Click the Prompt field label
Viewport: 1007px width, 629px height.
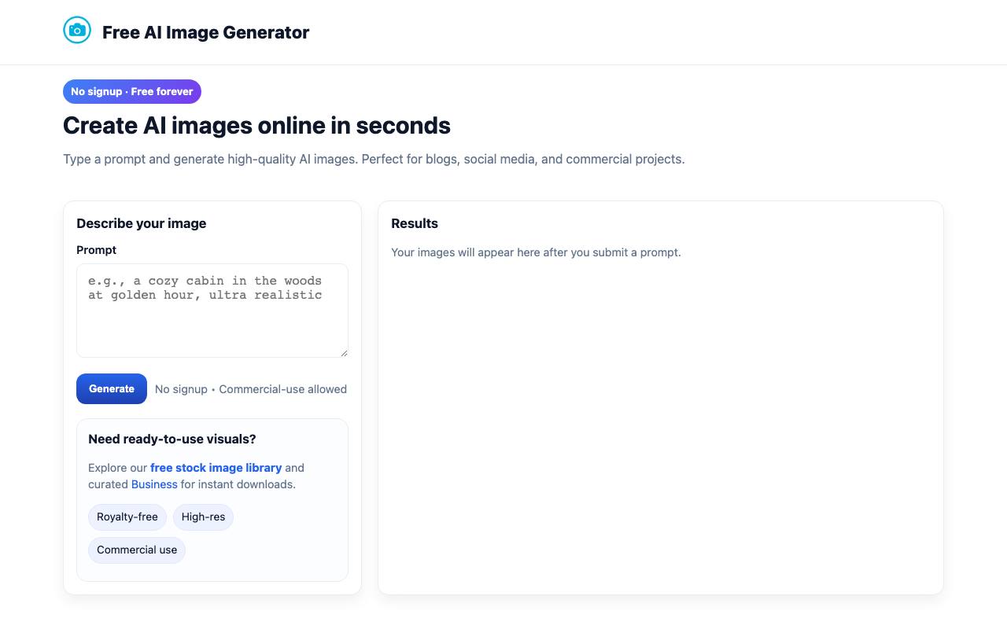(96, 250)
